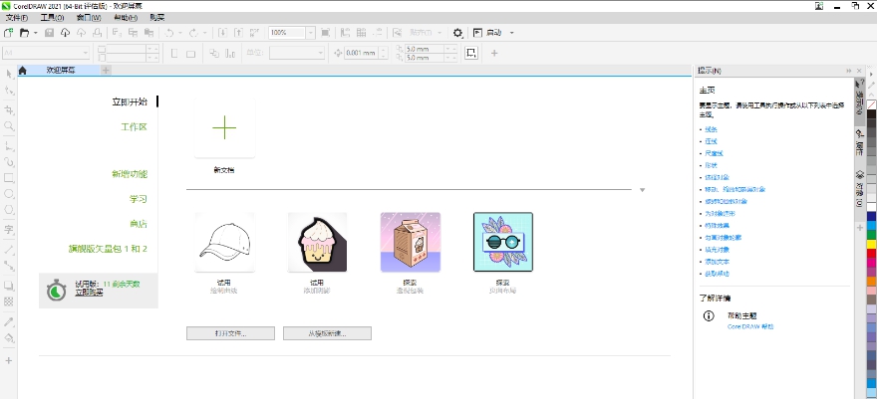The height and width of the screenshot is (399, 877).
Task: Open the 启动 launcher dropdown arrow
Action: 511,33
